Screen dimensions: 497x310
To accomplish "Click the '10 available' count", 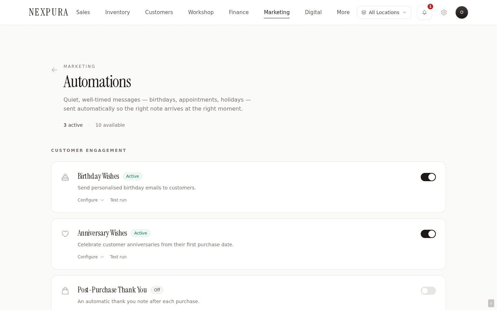I will (110, 125).
